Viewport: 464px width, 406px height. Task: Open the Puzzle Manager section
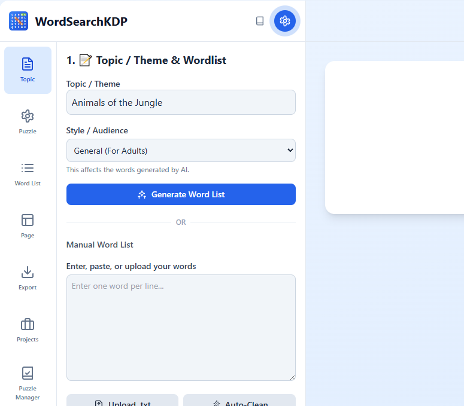click(x=28, y=383)
